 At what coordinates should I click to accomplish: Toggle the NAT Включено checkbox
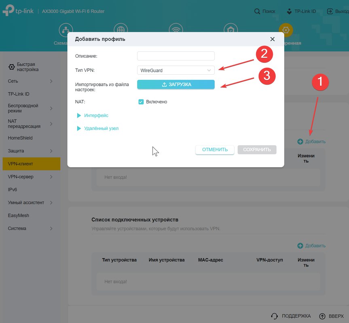[141, 102]
